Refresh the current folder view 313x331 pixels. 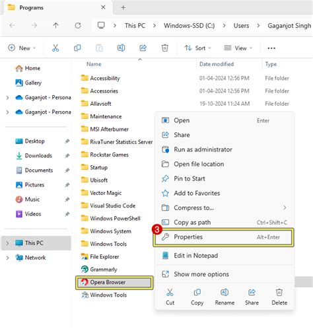(x=78, y=26)
